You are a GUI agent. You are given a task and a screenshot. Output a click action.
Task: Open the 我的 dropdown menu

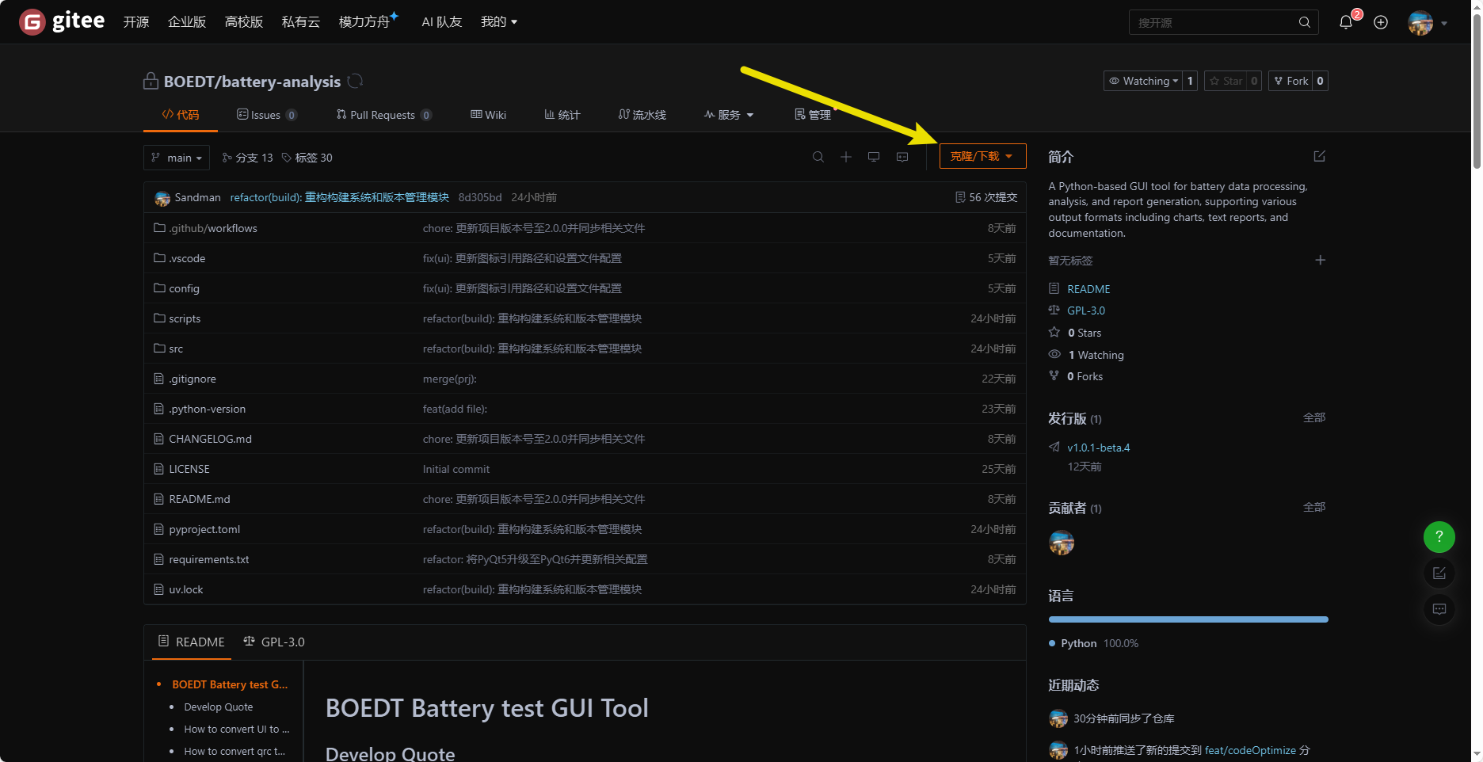point(499,21)
